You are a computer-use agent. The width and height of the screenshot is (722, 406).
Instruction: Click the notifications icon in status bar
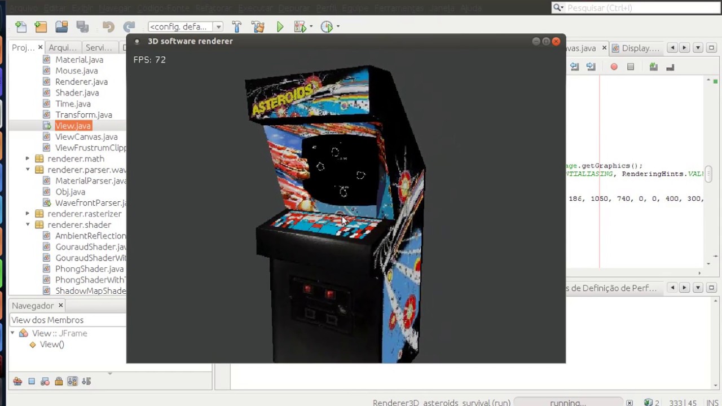(649, 403)
